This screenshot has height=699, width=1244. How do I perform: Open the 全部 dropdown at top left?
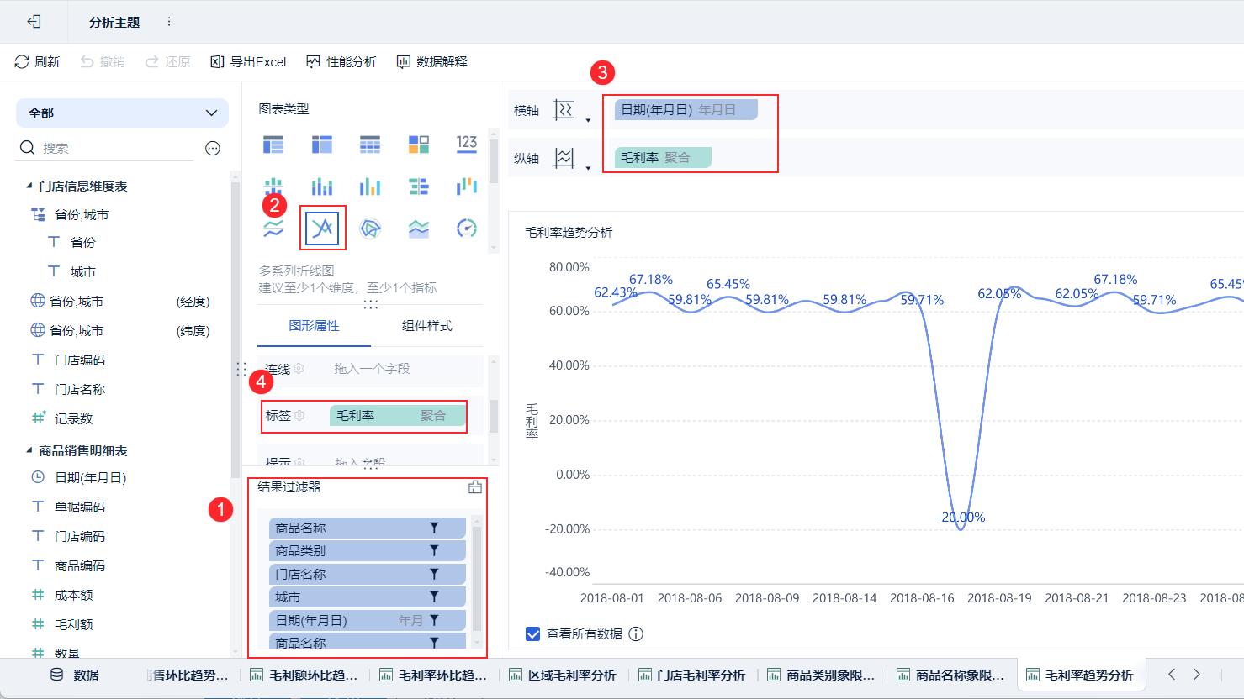(121, 112)
